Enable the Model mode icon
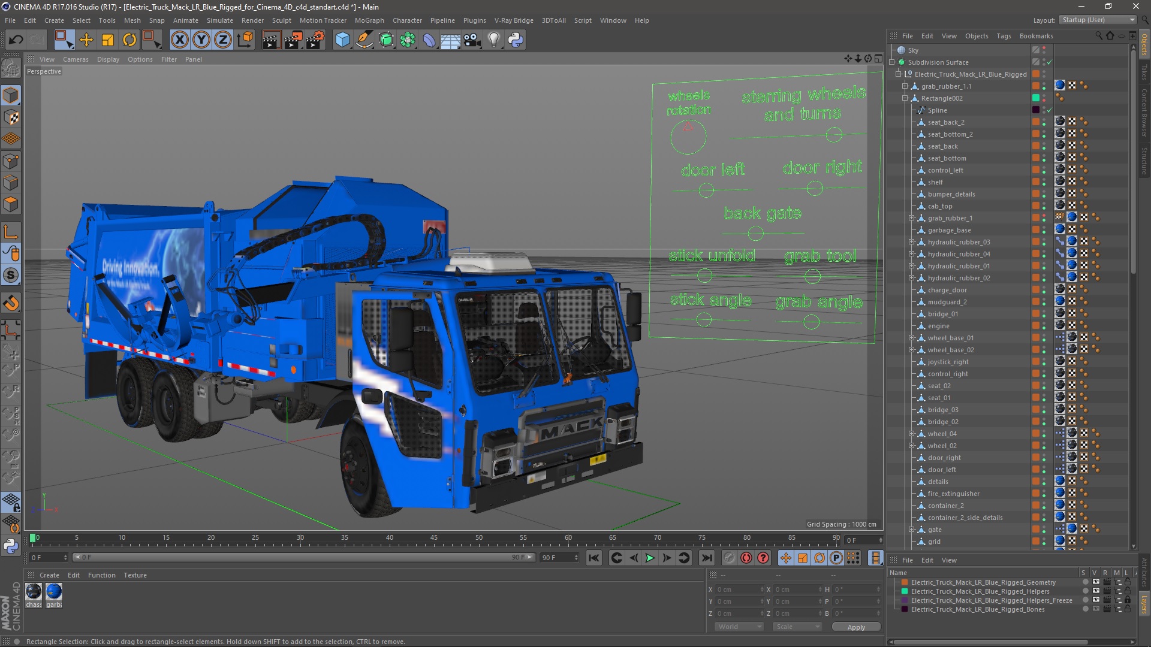The width and height of the screenshot is (1151, 647). 11,96
